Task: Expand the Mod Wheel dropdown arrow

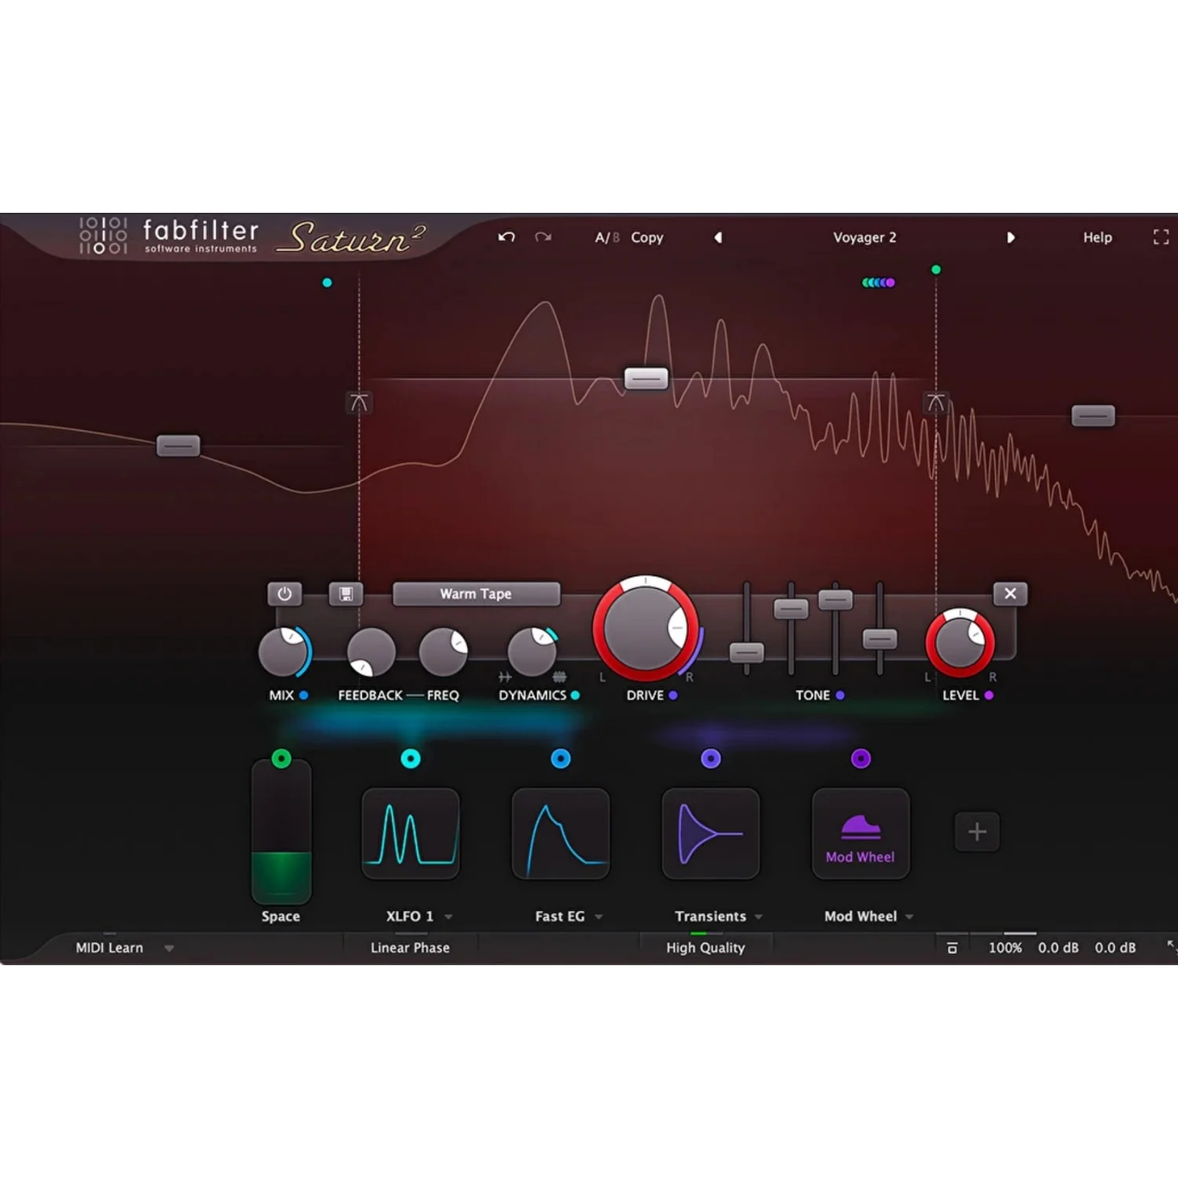Action: coord(909,916)
